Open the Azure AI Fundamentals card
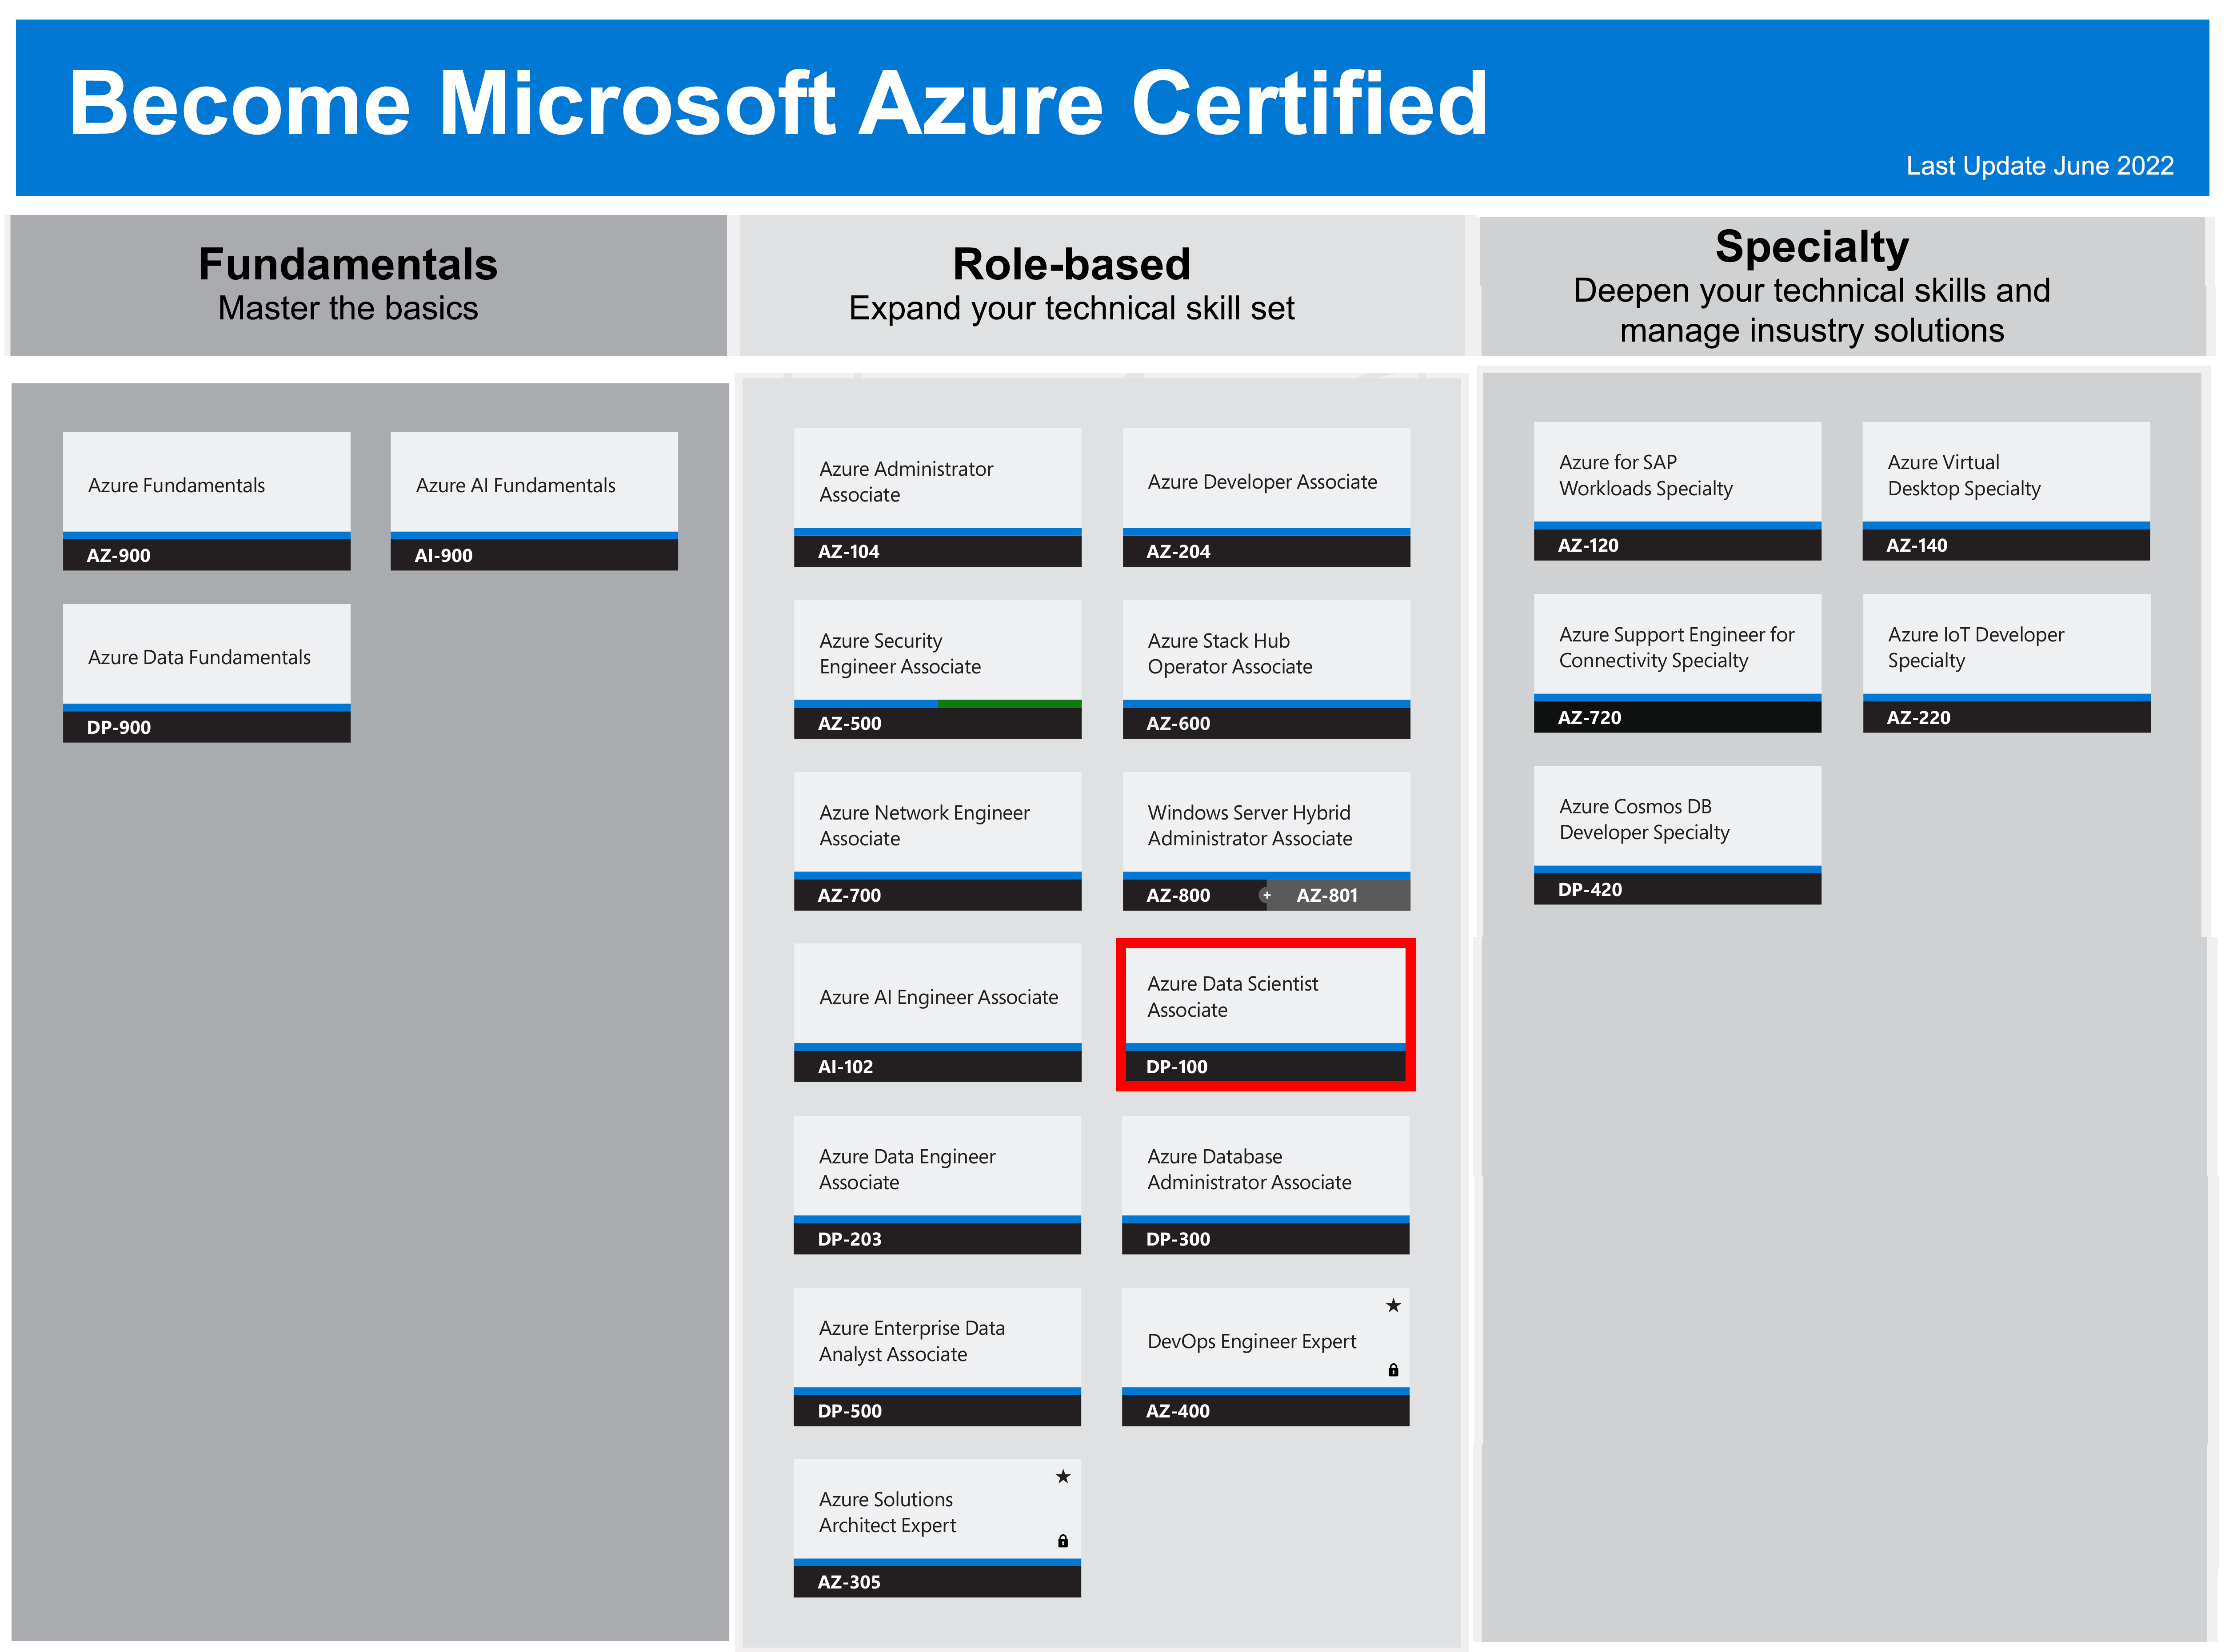Viewport: 2229px width, 1652px height. 534,501
